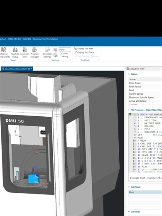Select line 13 L Z-0.1 R0
This screenshot has width=162, height=216.
coord(150,158)
